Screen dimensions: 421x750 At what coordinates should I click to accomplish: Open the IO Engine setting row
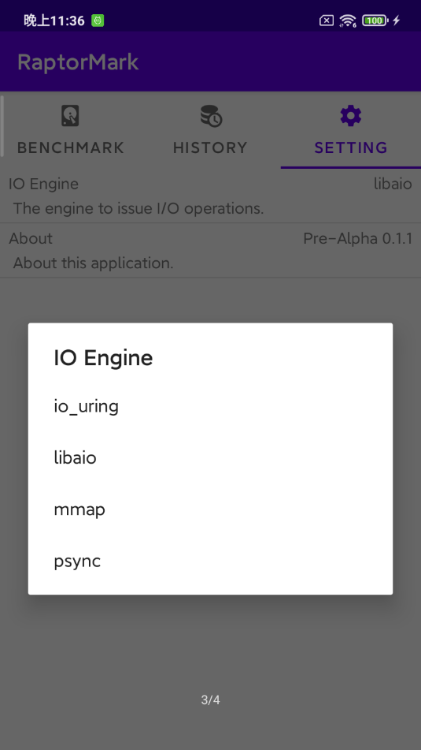[x=211, y=196]
